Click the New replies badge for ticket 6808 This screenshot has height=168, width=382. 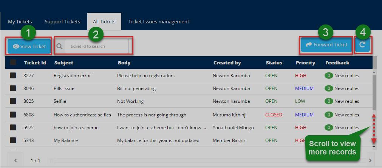(x=329, y=115)
